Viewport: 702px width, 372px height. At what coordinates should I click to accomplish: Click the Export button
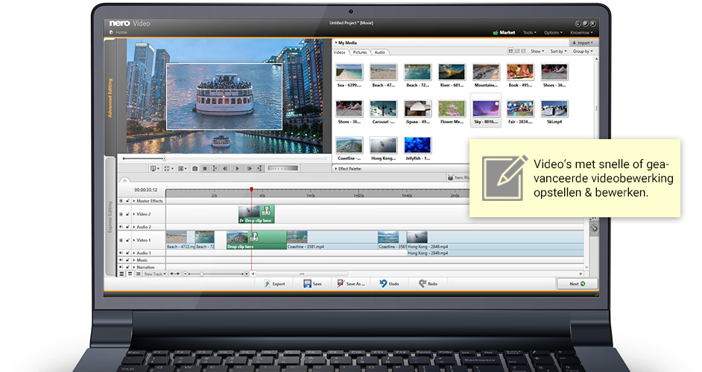coord(273,283)
